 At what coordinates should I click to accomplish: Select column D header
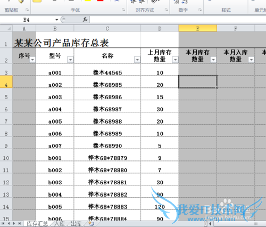pyautogui.click(x=160, y=28)
